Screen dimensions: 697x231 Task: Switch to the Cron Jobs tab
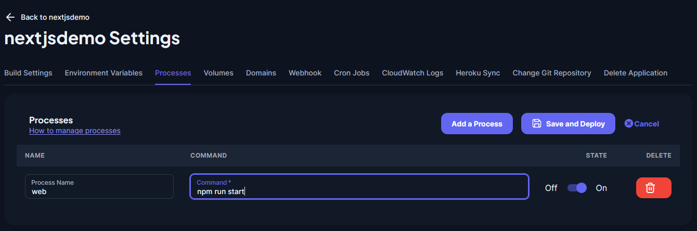tap(352, 73)
